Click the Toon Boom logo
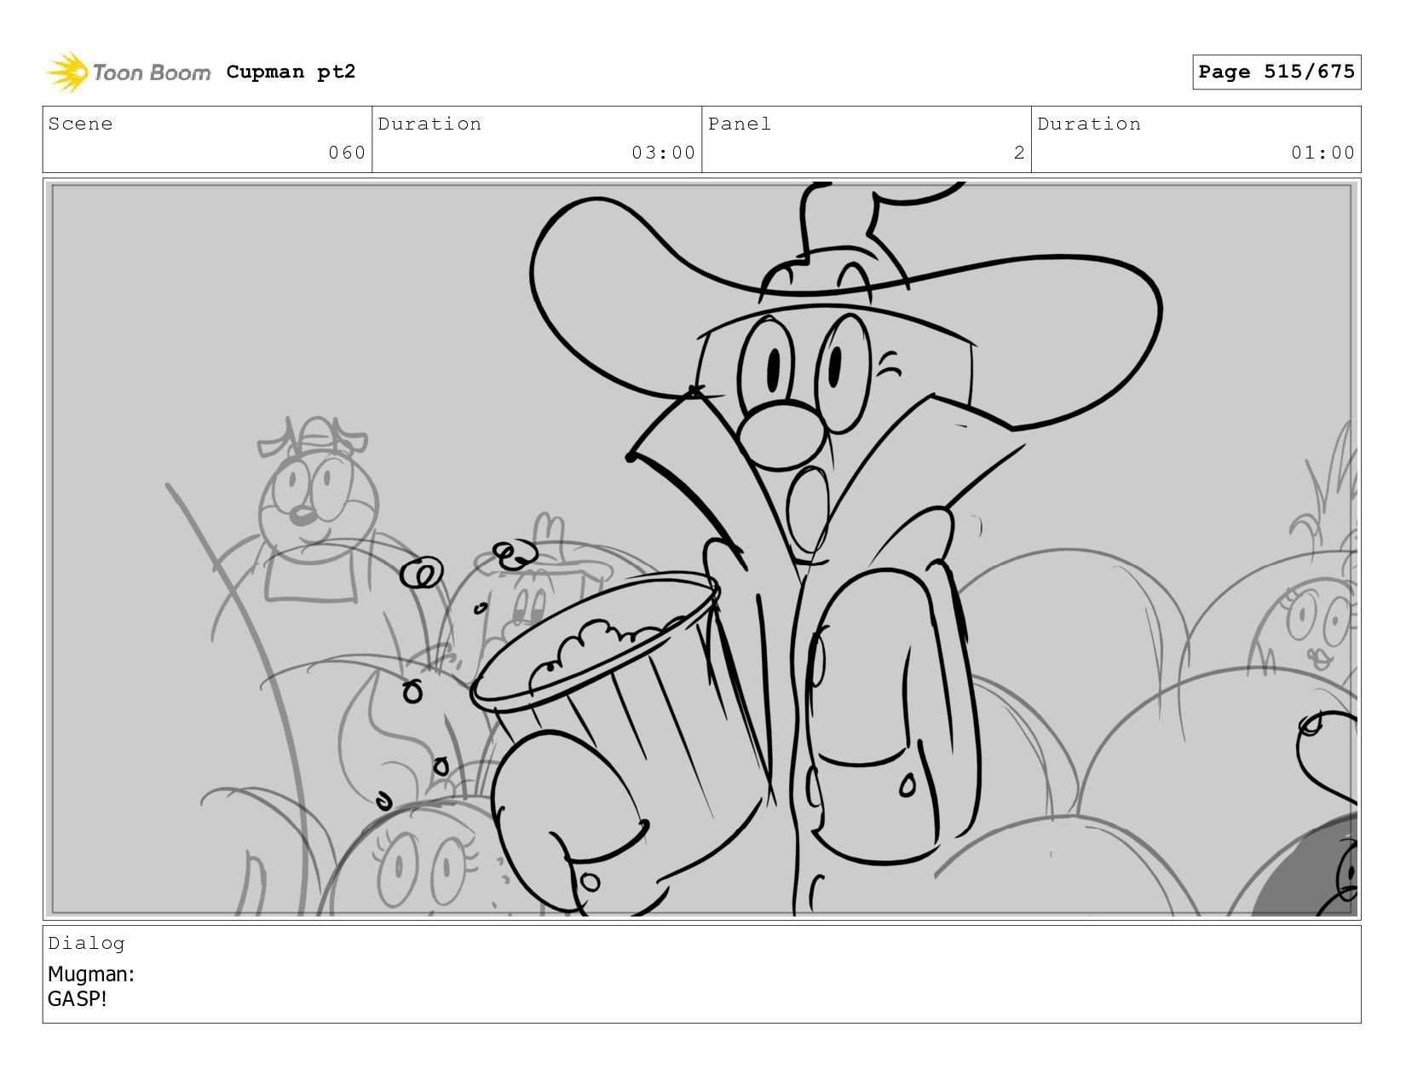This screenshot has height=1087, width=1406. click(x=128, y=72)
